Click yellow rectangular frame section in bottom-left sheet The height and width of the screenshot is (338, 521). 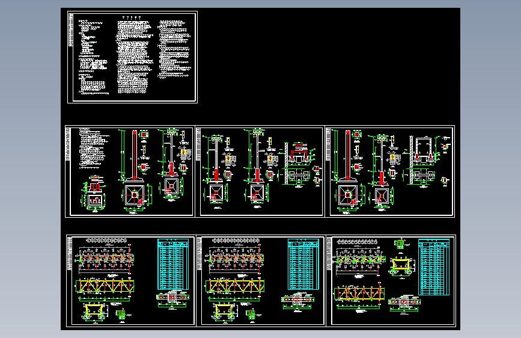pos(94,309)
